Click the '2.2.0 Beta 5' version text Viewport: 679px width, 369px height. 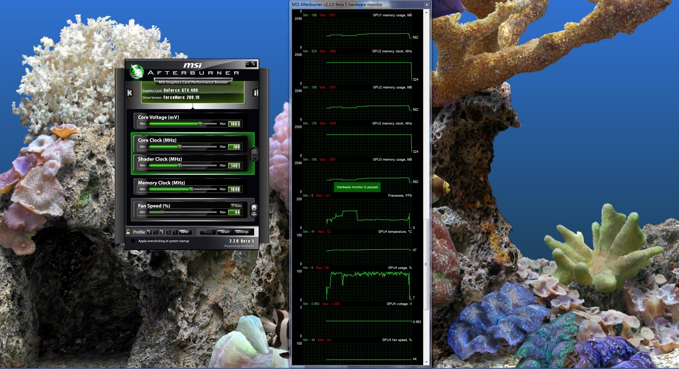click(242, 241)
